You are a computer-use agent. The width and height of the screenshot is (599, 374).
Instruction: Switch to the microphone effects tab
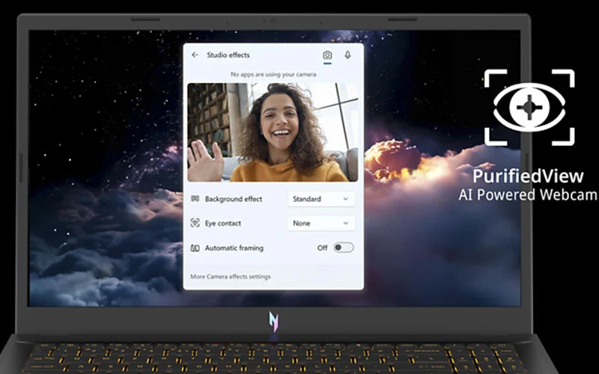pyautogui.click(x=347, y=55)
